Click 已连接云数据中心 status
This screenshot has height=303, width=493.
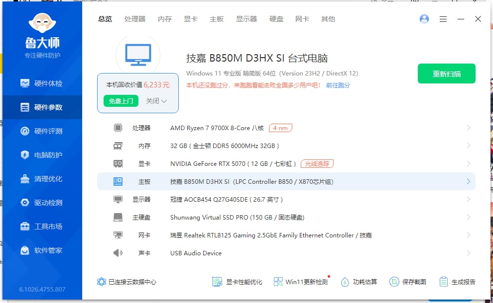click(126, 282)
